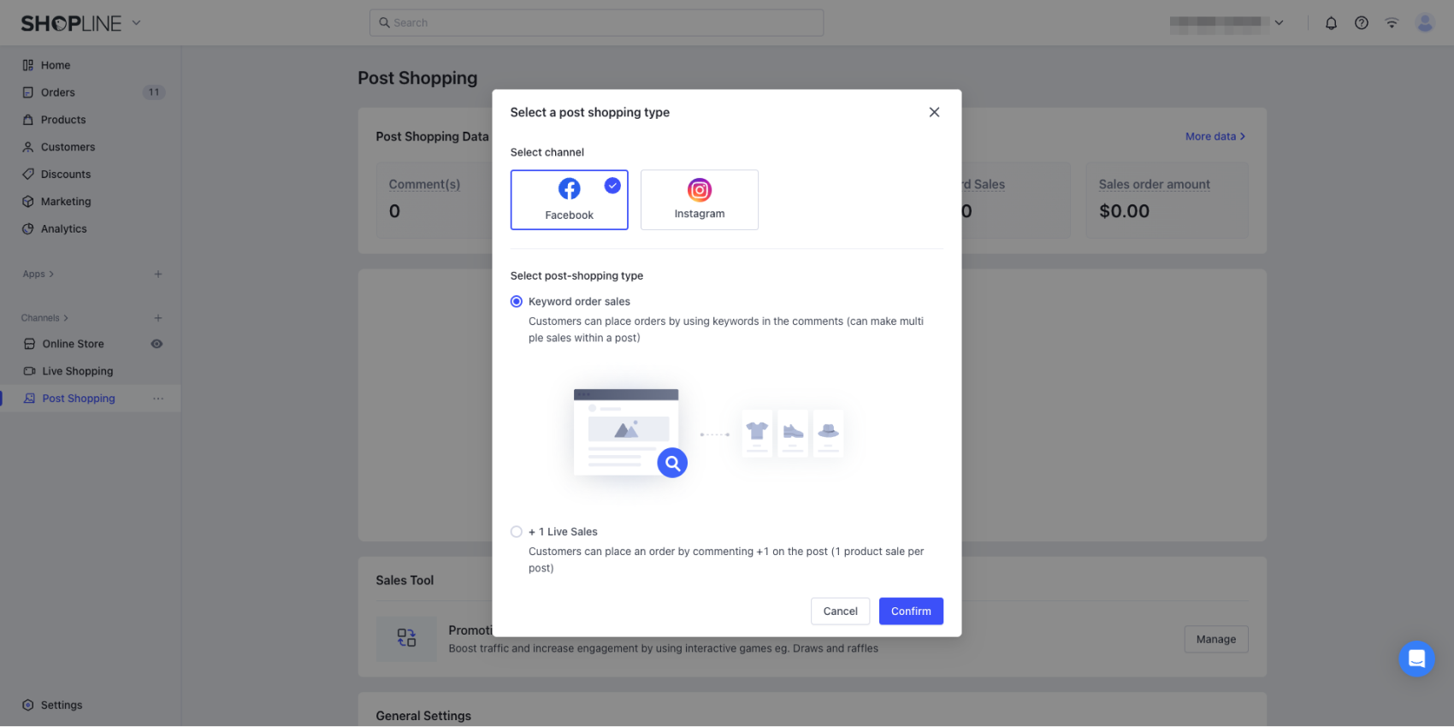
Task: Expand the Apps section in sidebar
Action: pyautogui.click(x=38, y=275)
